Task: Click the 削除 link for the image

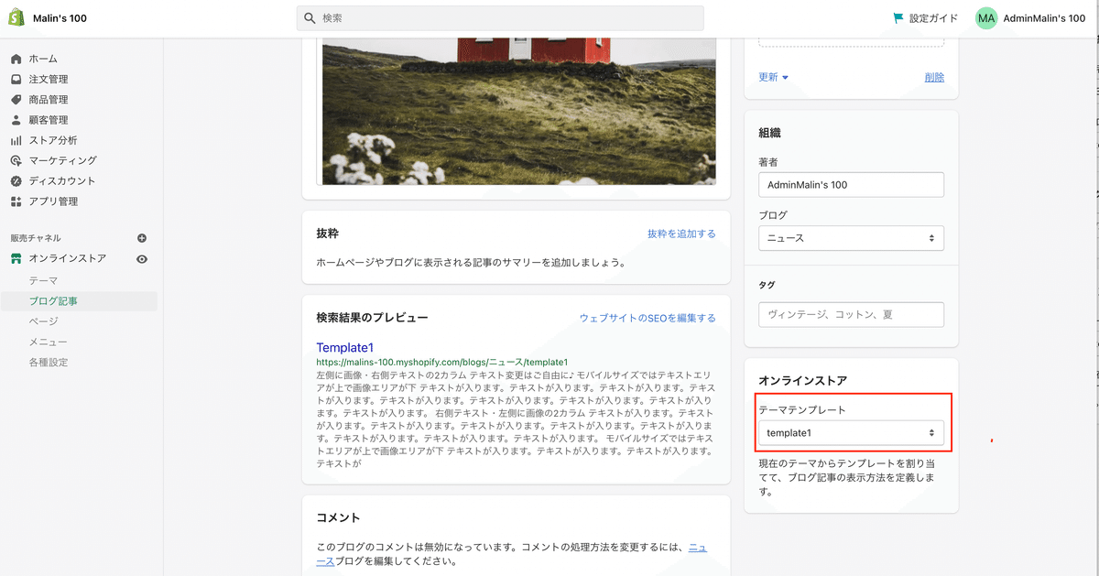Action: point(934,77)
